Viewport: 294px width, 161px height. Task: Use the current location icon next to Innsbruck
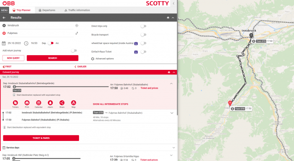77,26
